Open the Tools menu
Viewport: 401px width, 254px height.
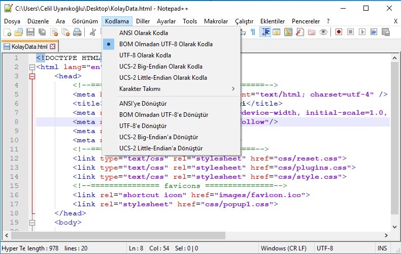(x=190, y=21)
